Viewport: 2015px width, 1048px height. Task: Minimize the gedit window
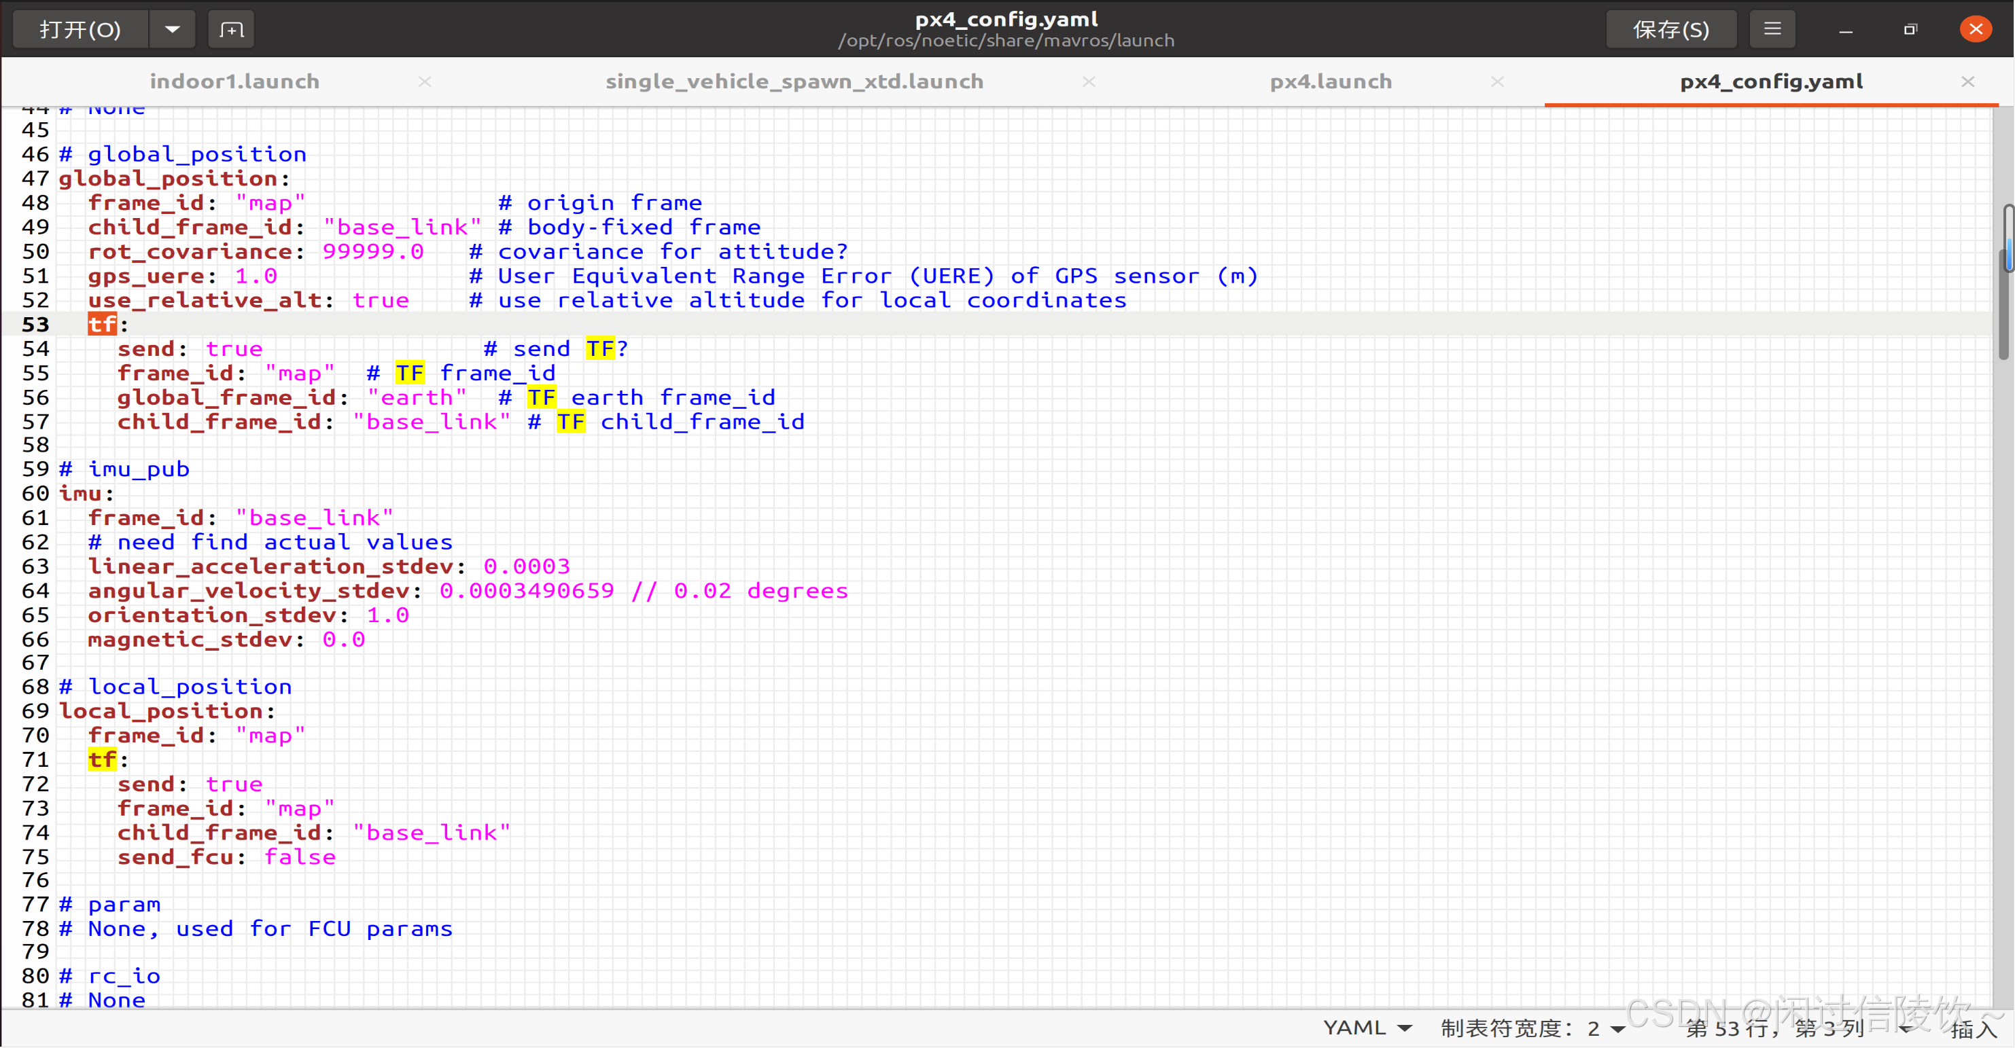[x=1845, y=30]
